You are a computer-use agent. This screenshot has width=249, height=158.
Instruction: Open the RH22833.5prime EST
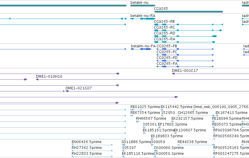[87, 154]
